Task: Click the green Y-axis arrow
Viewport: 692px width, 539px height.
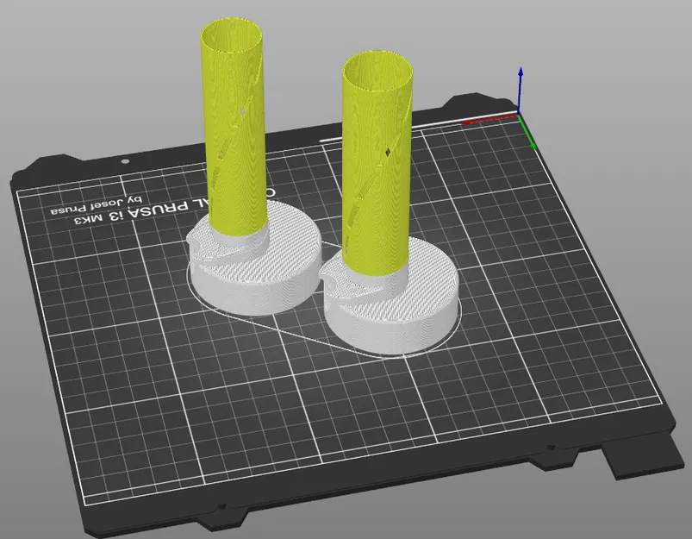Action: pyautogui.click(x=527, y=133)
